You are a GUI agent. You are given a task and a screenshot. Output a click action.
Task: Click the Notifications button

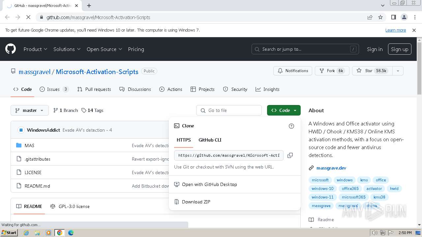tap(293, 71)
